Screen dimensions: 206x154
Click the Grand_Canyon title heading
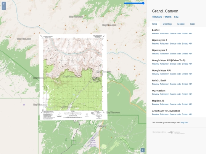165,11
